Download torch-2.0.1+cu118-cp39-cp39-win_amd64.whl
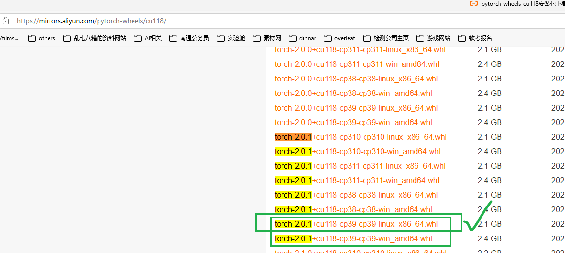The width and height of the screenshot is (565, 253). pos(353,238)
